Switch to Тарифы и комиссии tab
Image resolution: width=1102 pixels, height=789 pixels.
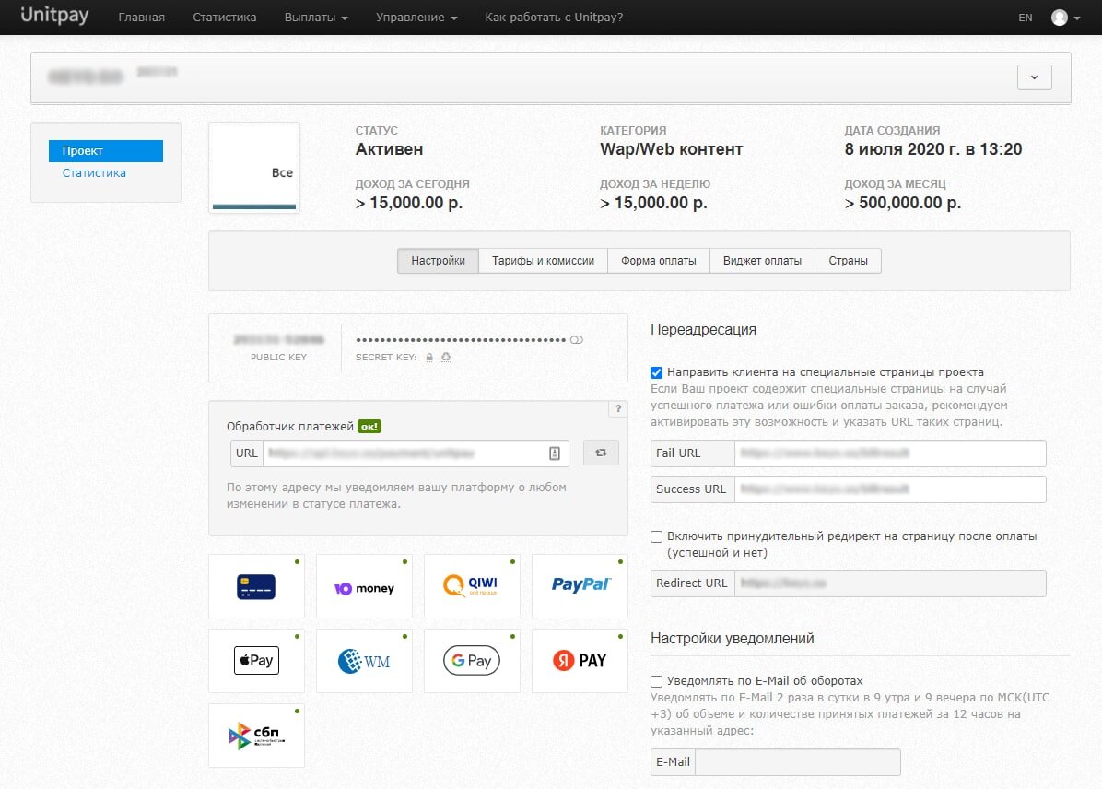(x=544, y=261)
